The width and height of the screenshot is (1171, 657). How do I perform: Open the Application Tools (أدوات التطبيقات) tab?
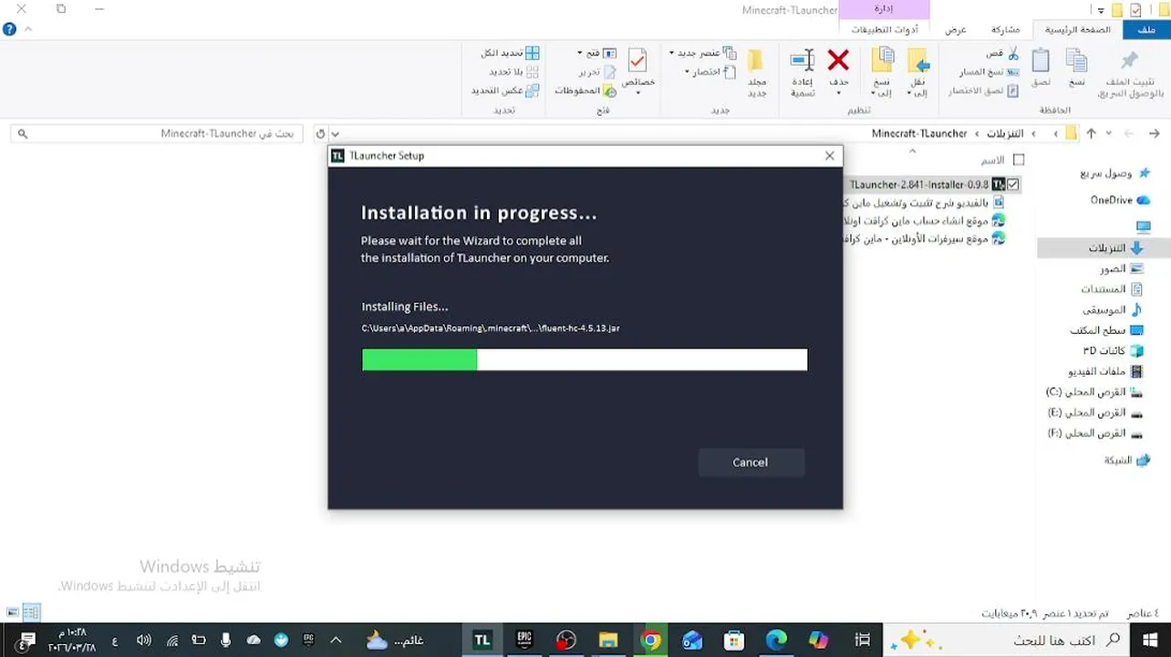(885, 29)
